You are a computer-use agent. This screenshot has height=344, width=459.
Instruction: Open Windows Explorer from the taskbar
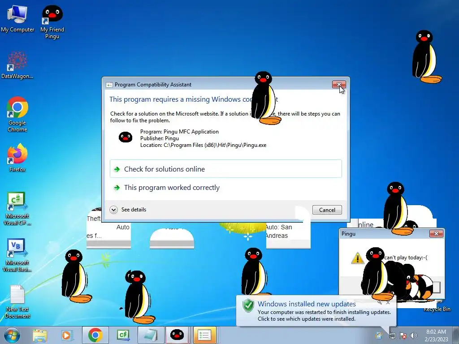point(40,335)
